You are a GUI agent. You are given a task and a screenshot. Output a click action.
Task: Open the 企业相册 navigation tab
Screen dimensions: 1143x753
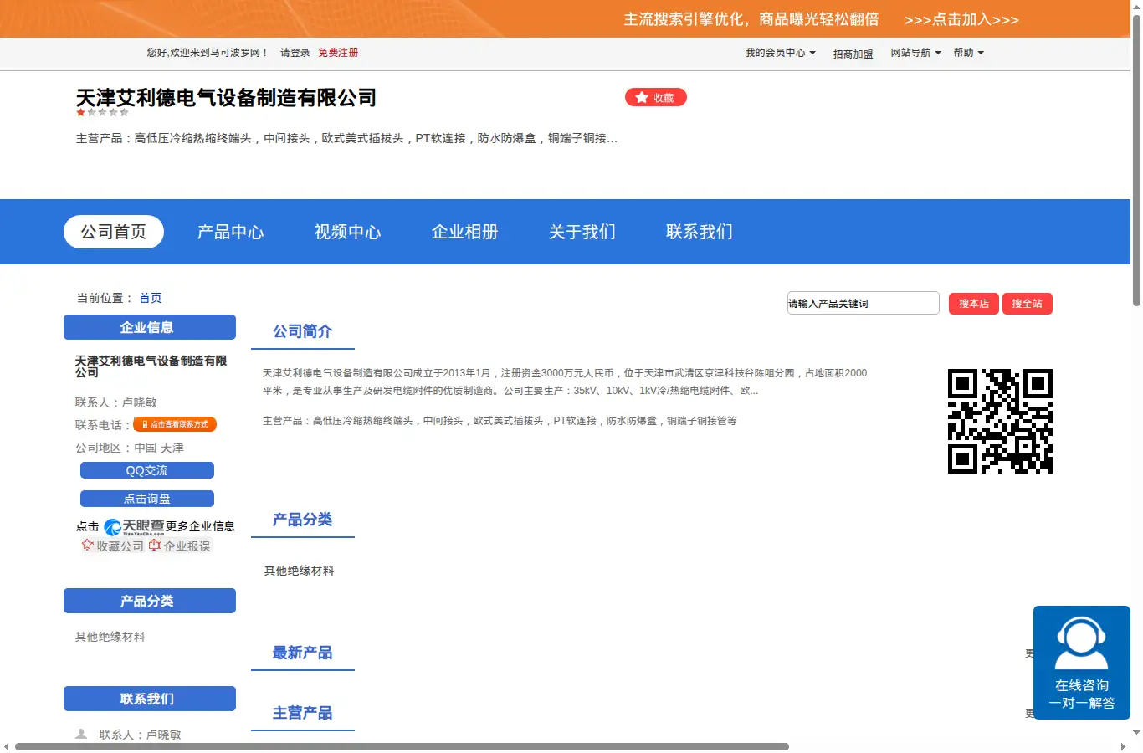(465, 232)
